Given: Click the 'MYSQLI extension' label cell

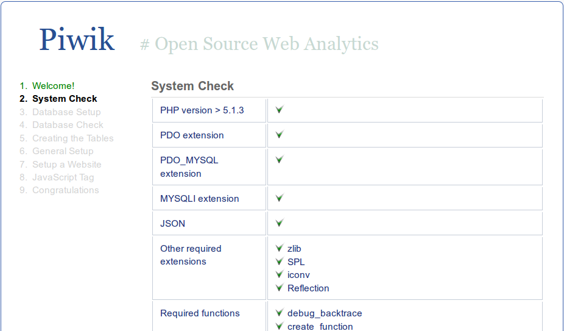Looking at the screenshot, I should point(209,199).
